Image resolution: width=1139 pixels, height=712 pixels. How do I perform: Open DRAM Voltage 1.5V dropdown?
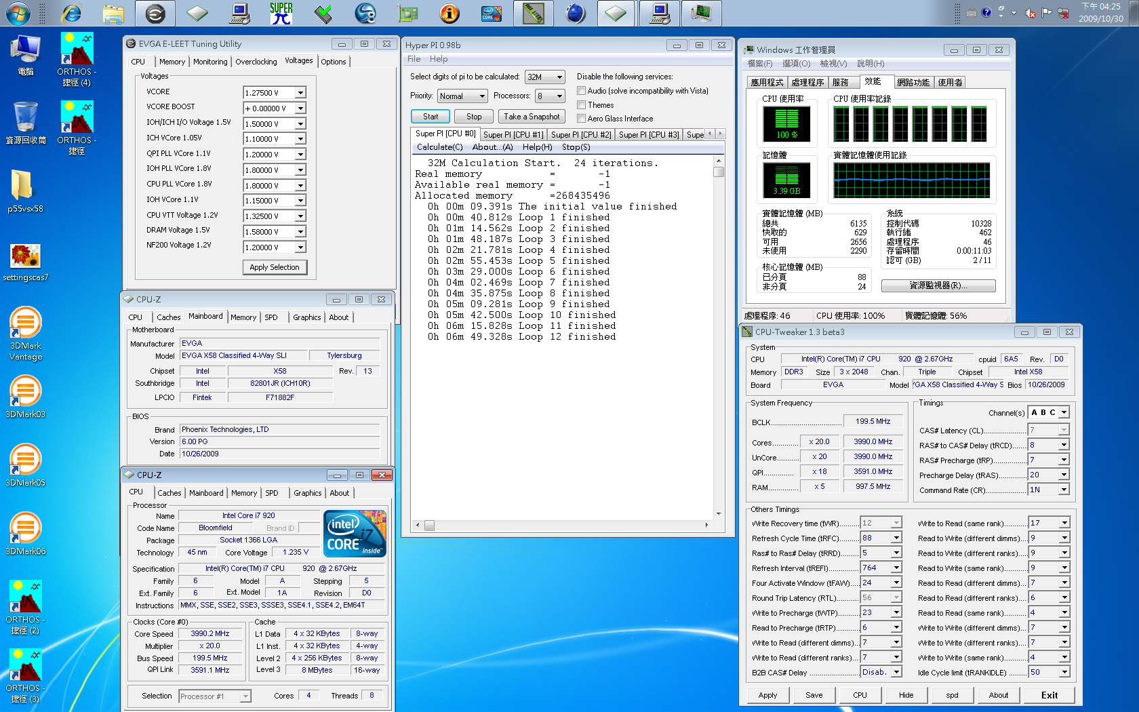(300, 232)
